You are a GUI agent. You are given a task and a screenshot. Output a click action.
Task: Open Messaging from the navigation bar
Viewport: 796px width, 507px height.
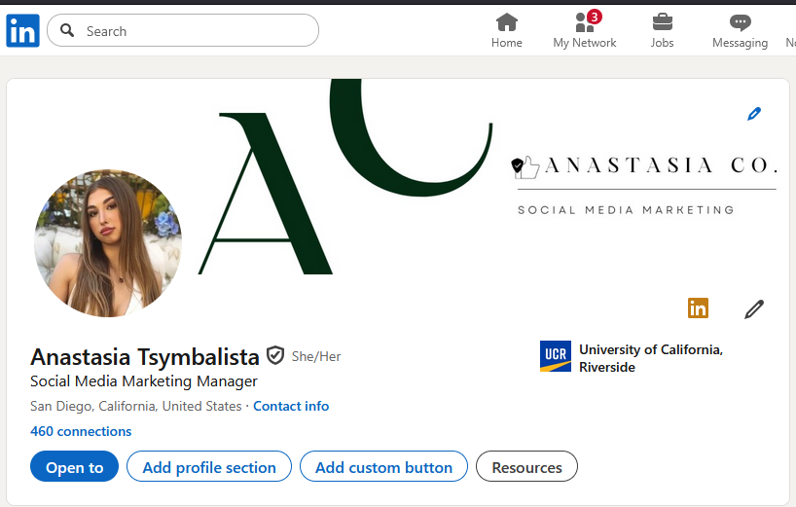tap(740, 31)
